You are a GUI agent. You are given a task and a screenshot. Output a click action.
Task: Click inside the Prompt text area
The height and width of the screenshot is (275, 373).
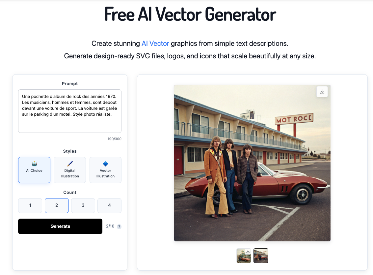pos(70,111)
